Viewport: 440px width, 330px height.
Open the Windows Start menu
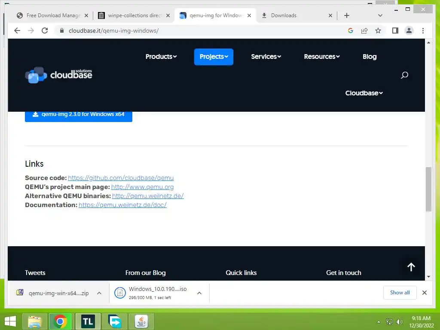pyautogui.click(x=10, y=321)
